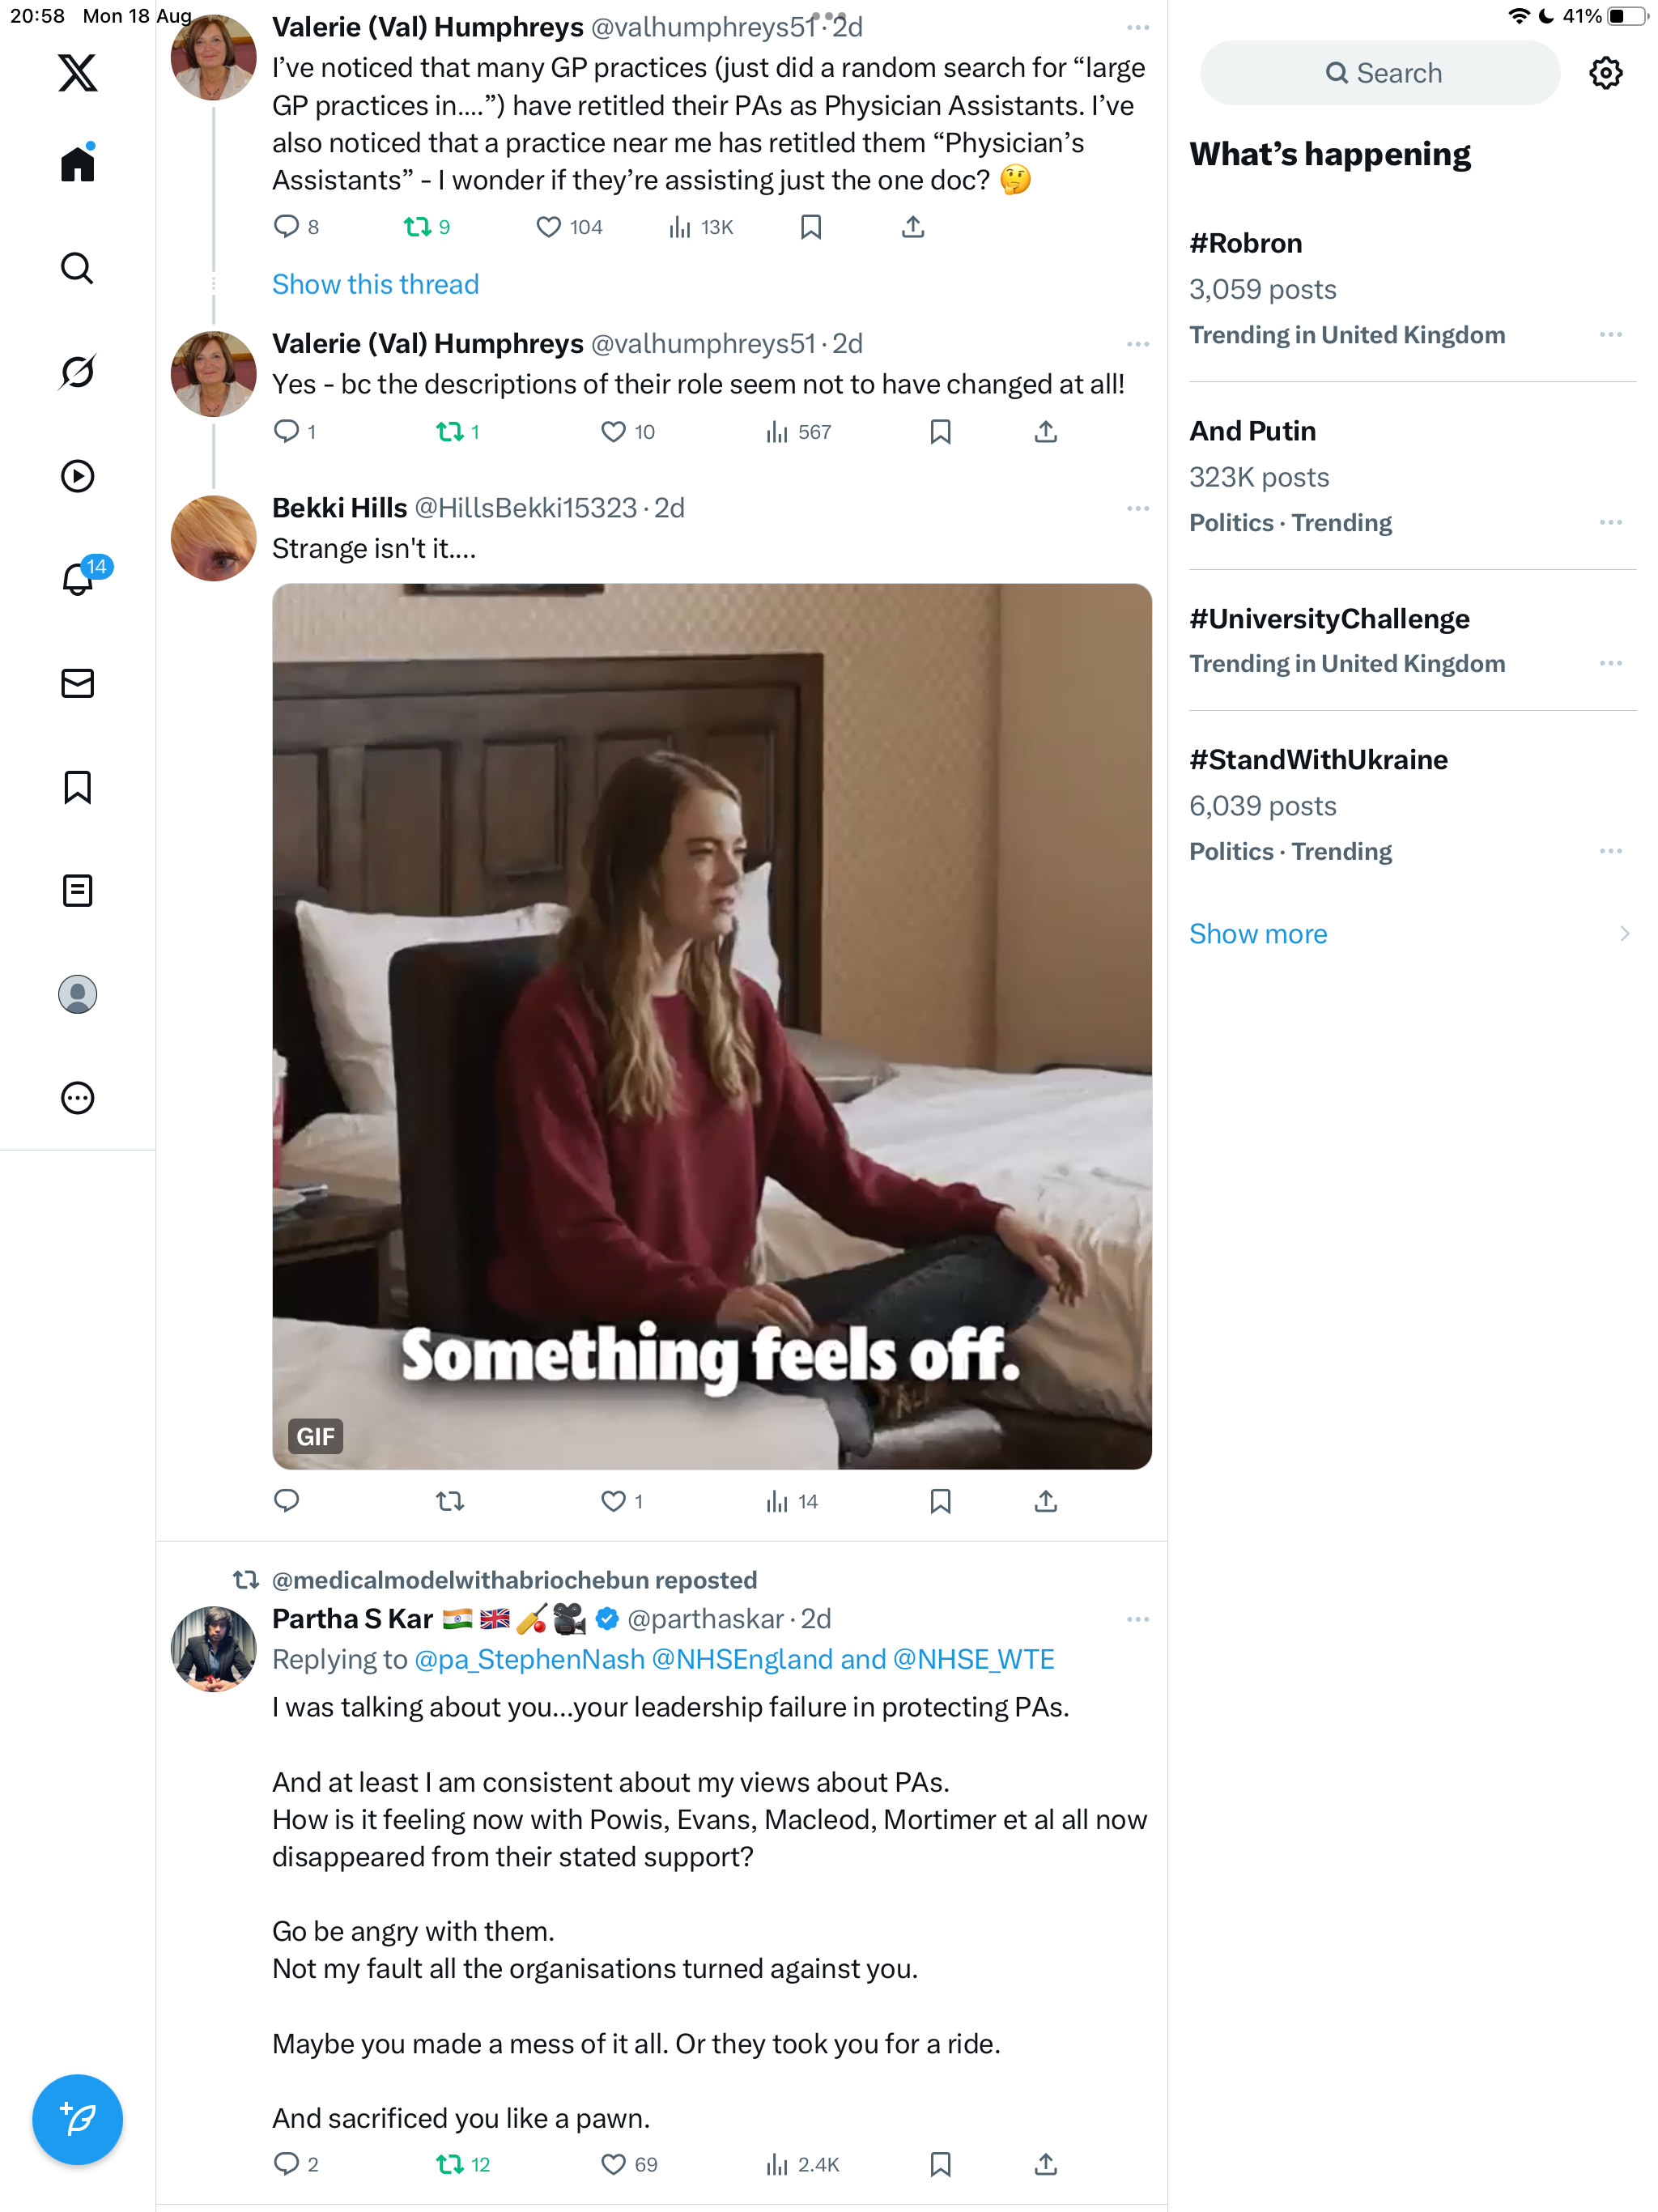Expand more options on Partha S Kar's post

click(x=1137, y=1619)
